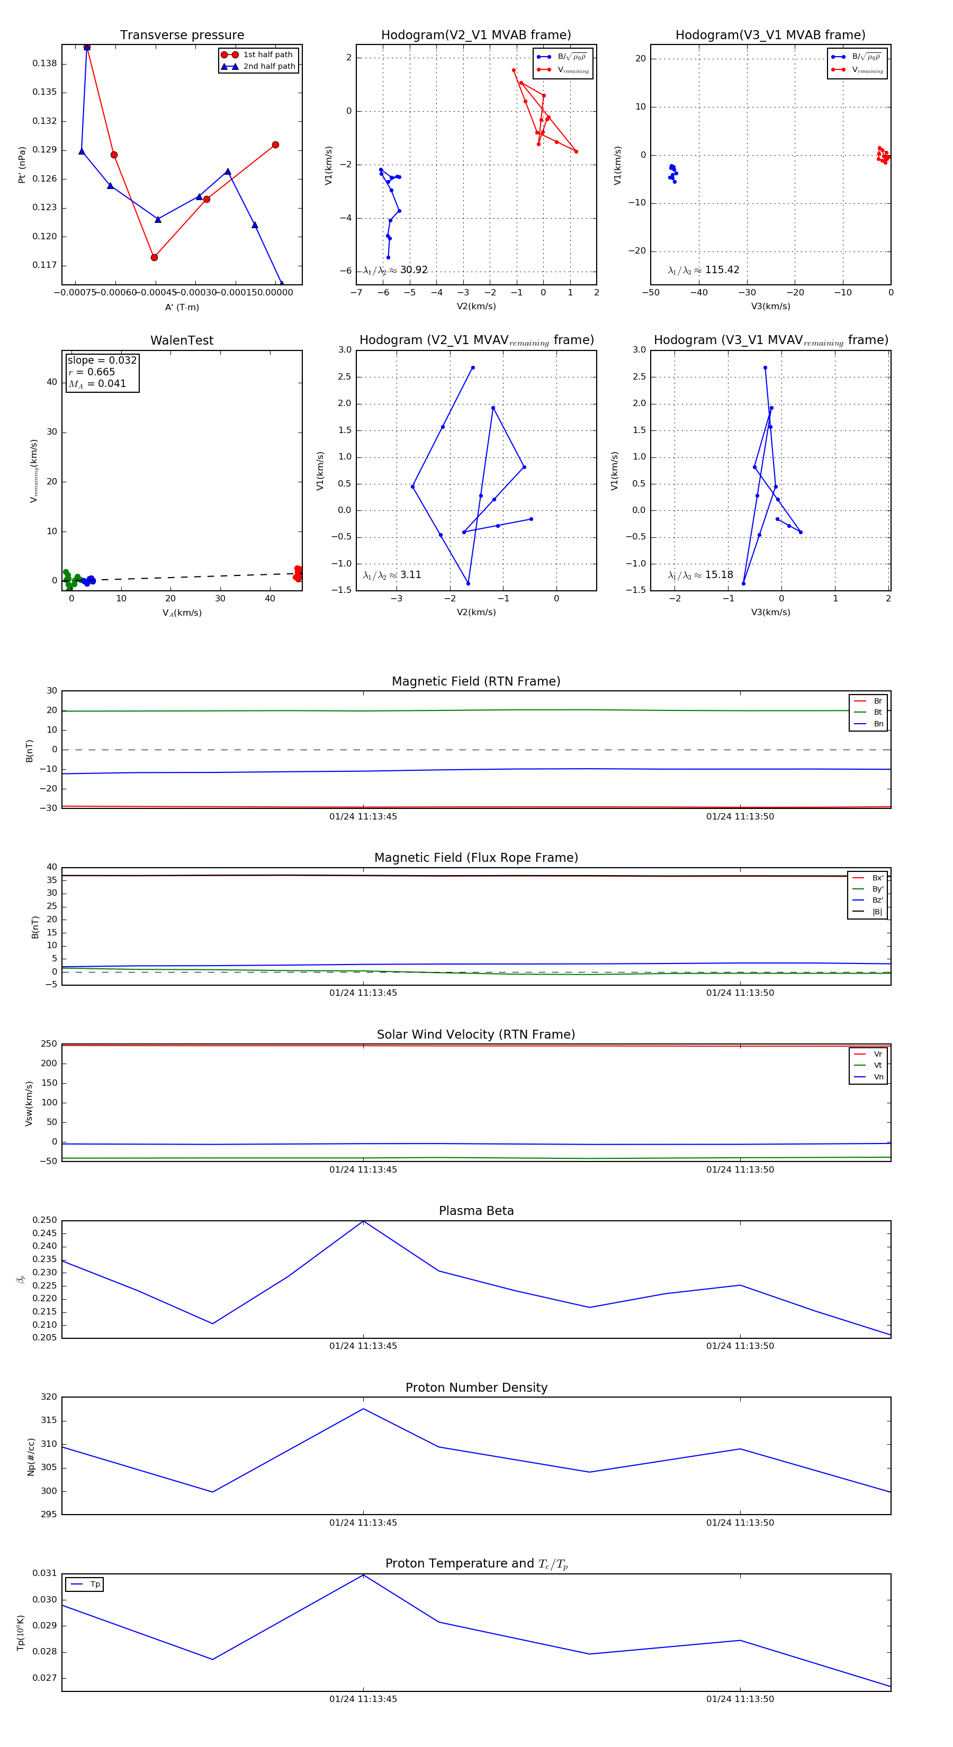The image size is (953, 1747).
Task: Click the 'Bn' legend entry
Action: pyautogui.click(x=868, y=724)
